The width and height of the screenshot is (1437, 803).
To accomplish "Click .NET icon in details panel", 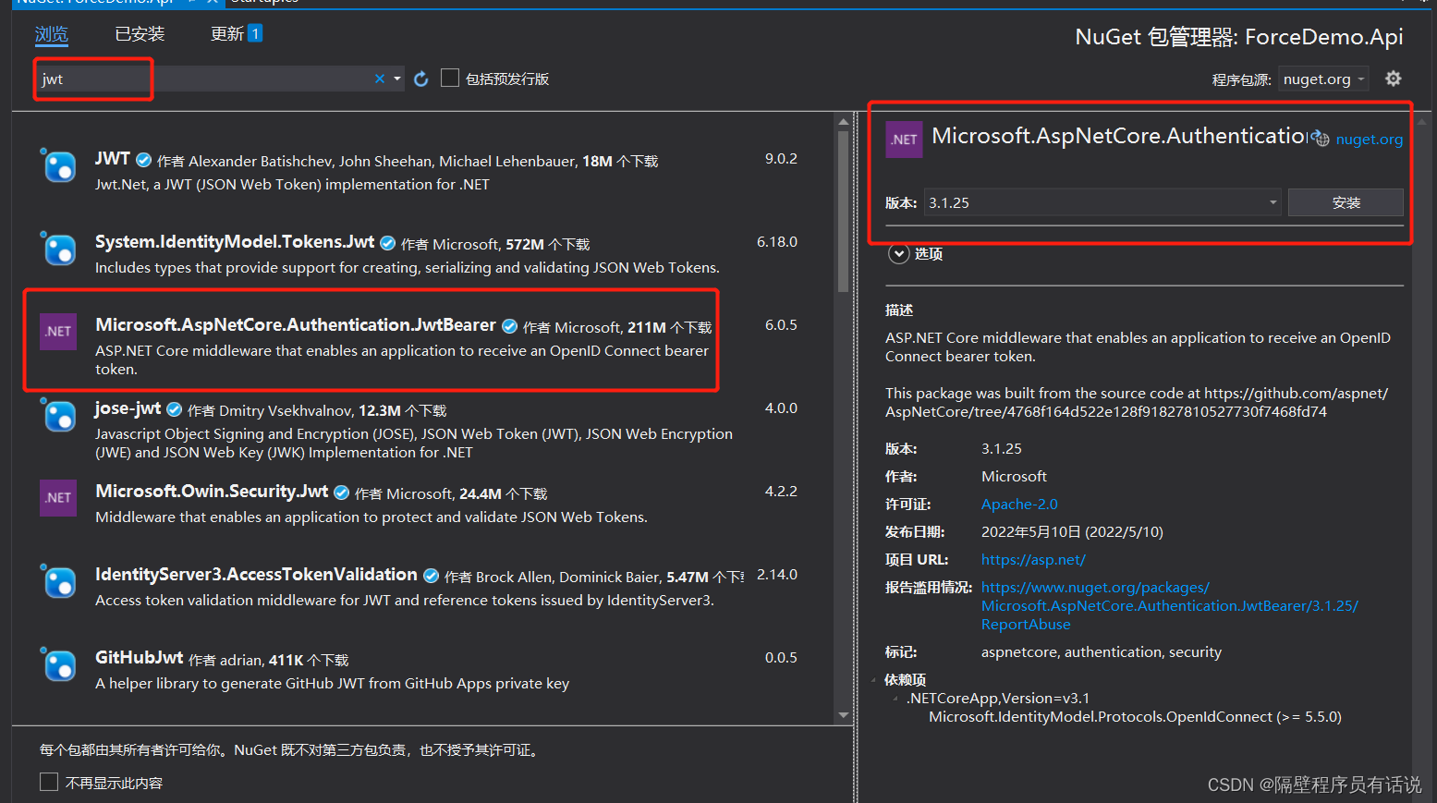I will coord(904,140).
